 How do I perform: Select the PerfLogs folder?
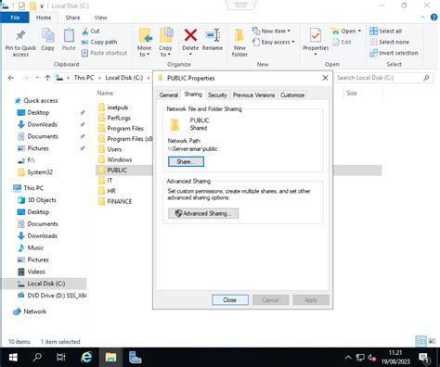pyautogui.click(x=119, y=118)
